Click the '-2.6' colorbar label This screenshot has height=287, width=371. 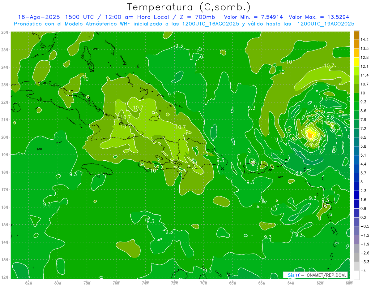[365, 253]
